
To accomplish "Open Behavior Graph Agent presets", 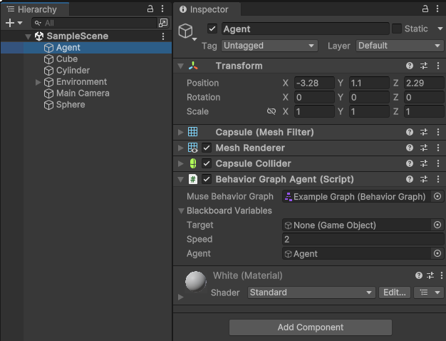I will point(424,179).
